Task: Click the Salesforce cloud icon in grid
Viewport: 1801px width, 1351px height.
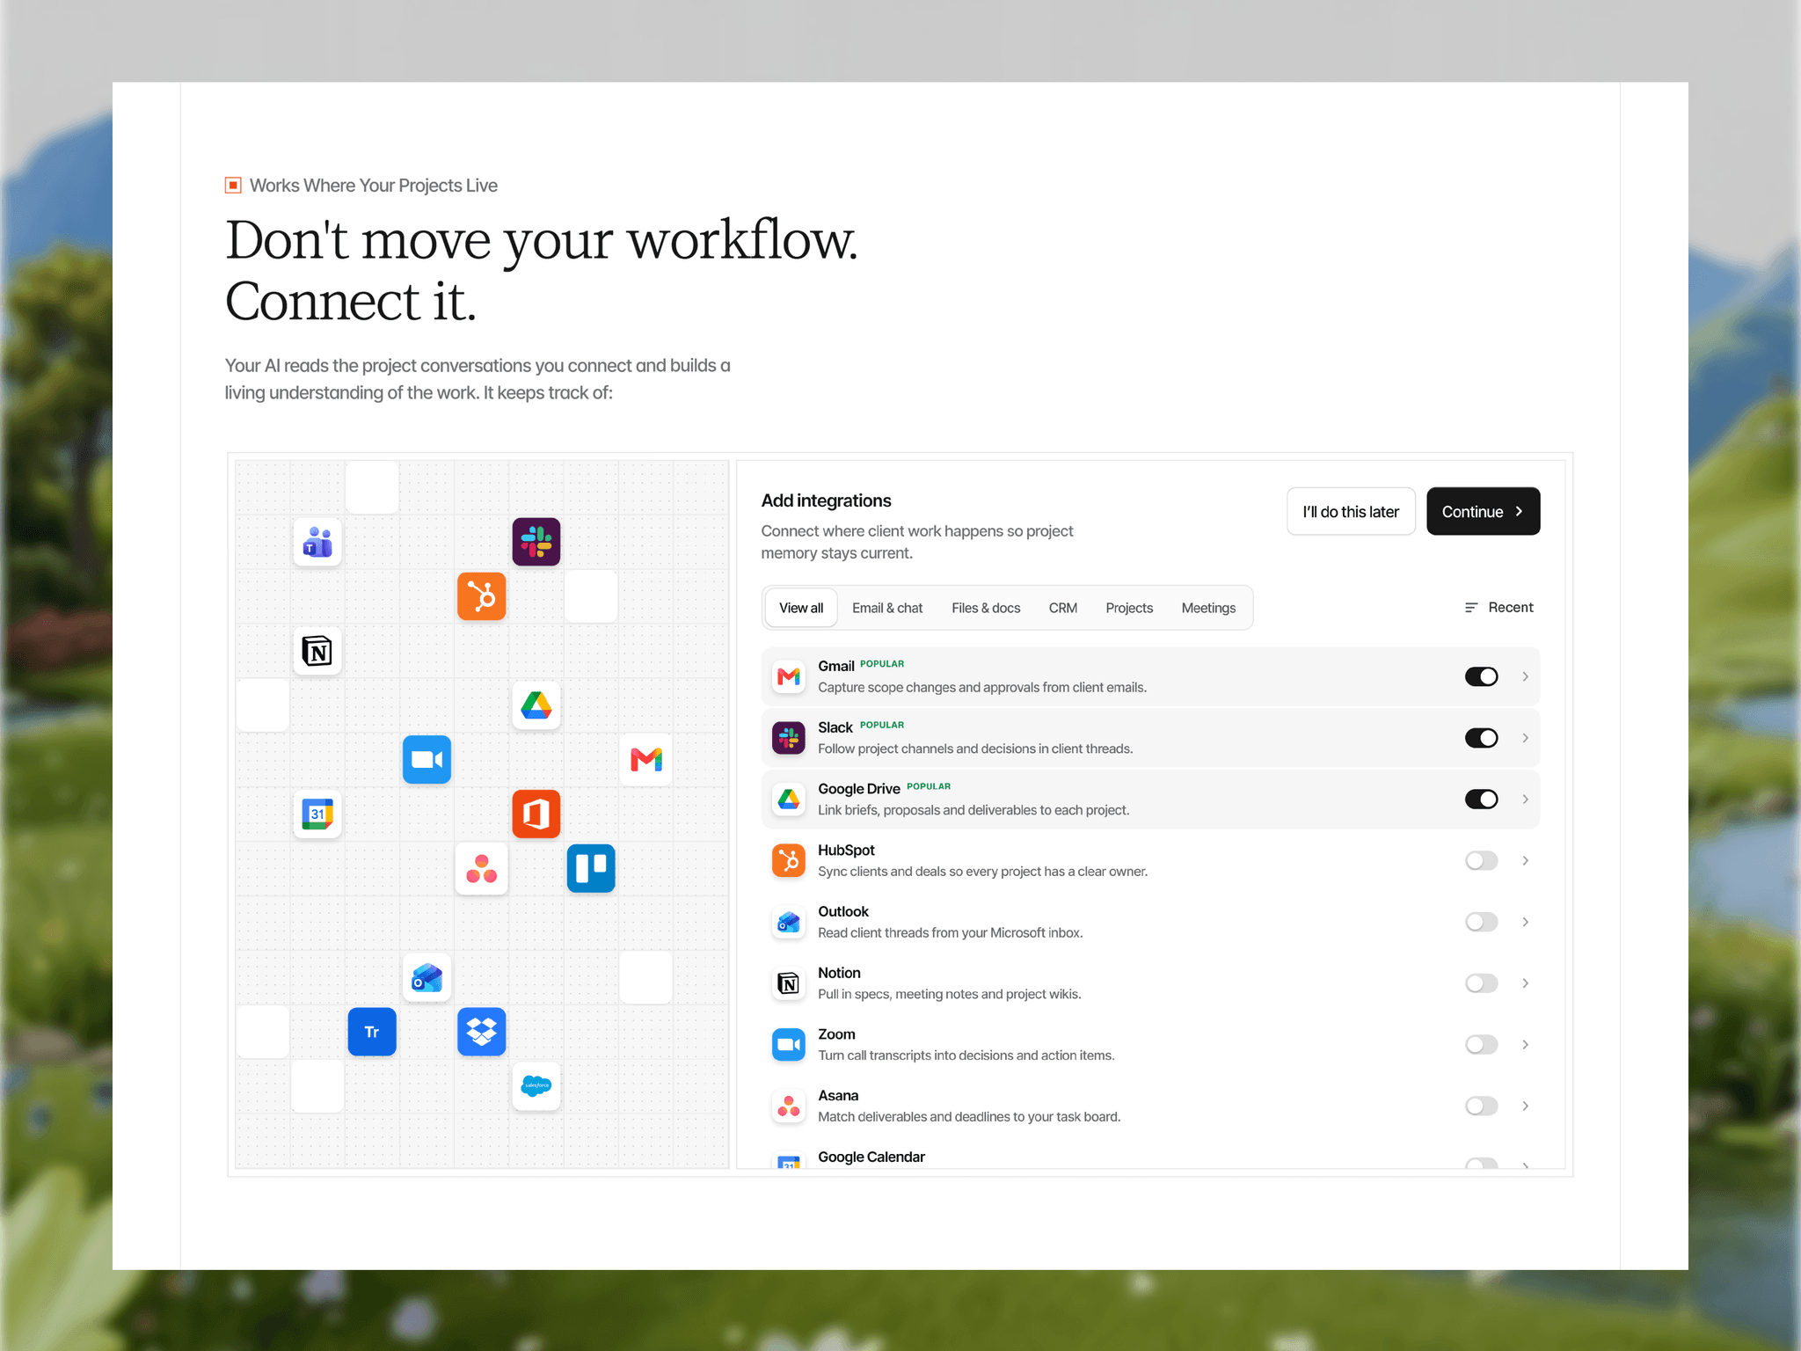Action: (x=536, y=1086)
